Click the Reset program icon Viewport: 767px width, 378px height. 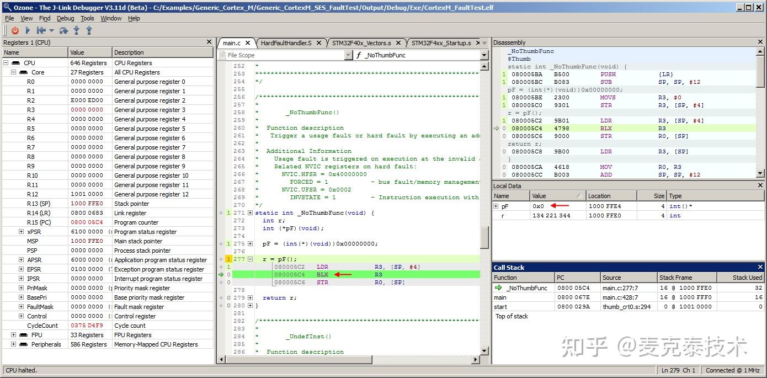tap(41, 31)
